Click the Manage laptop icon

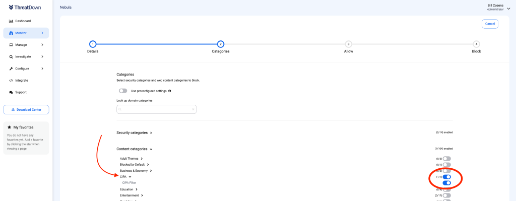(x=11, y=45)
